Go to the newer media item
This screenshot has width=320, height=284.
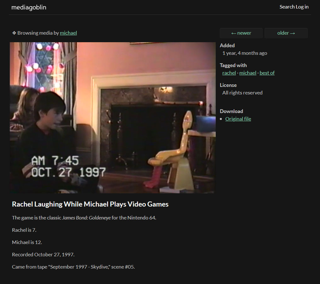(241, 33)
